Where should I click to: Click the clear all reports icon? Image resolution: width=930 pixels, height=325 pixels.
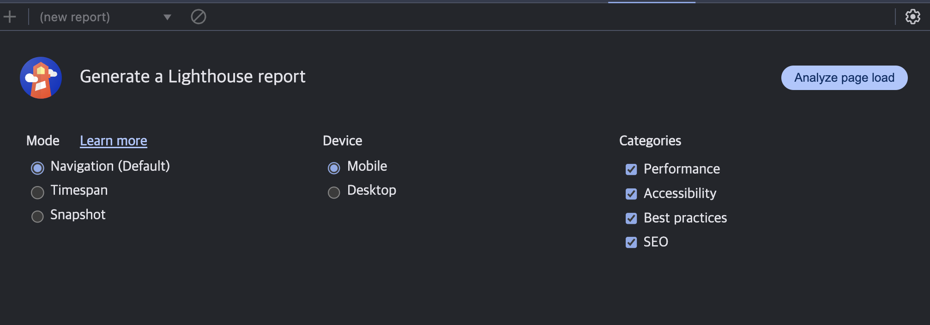pyautogui.click(x=199, y=17)
